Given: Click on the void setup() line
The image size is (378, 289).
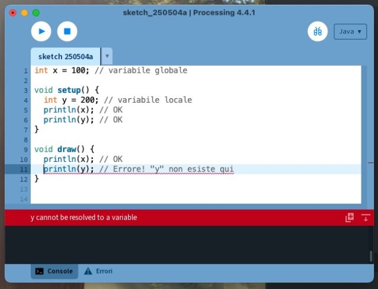Looking at the screenshot, I should click(65, 90).
